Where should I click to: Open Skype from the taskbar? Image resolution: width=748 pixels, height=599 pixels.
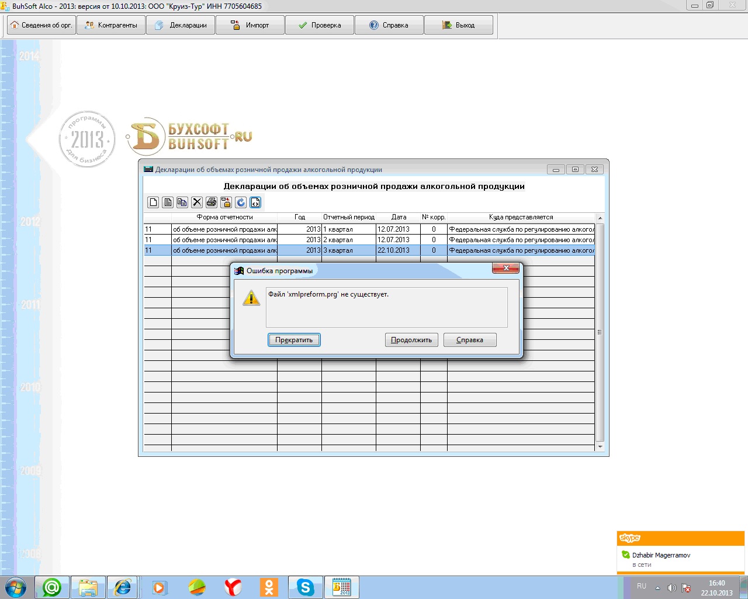tap(305, 587)
